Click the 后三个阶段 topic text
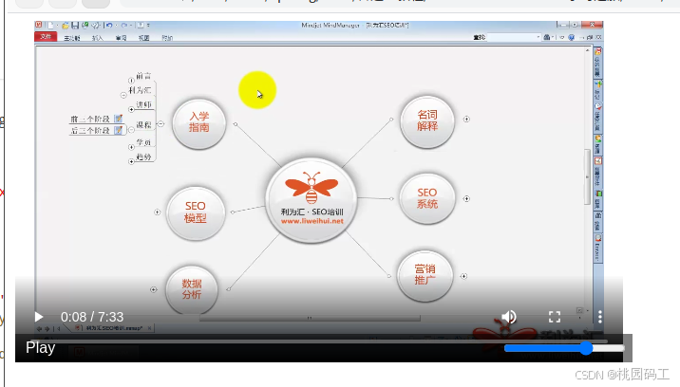The image size is (680, 387). pyautogui.click(x=90, y=131)
